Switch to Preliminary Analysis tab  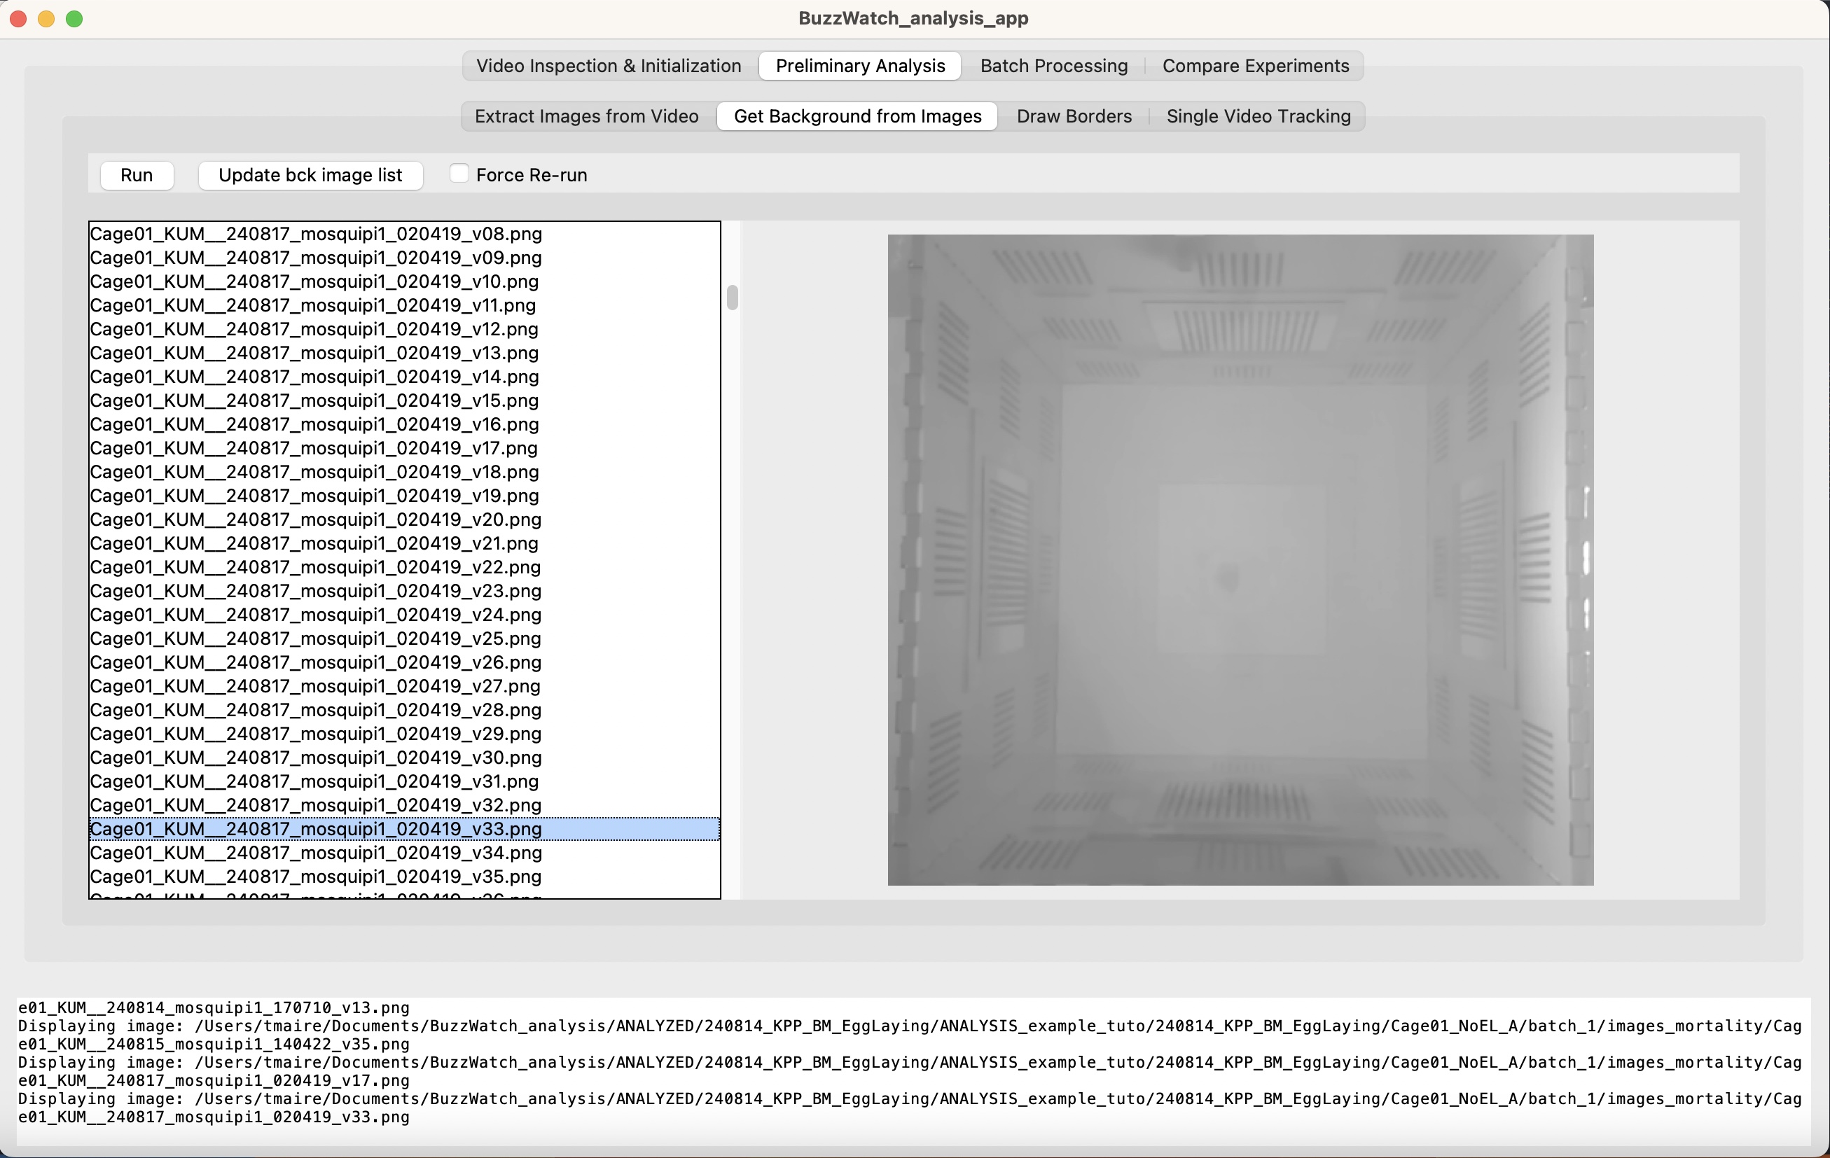[860, 66]
